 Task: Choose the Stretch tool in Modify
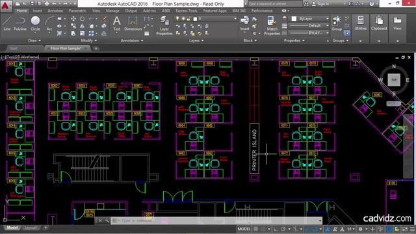(73, 33)
